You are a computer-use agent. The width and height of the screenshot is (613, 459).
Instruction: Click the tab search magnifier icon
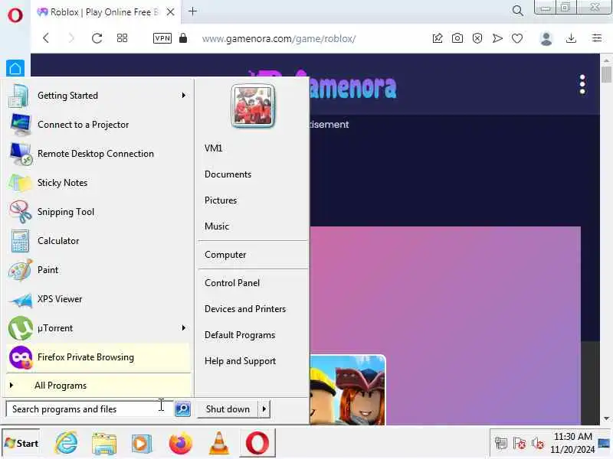518,11
